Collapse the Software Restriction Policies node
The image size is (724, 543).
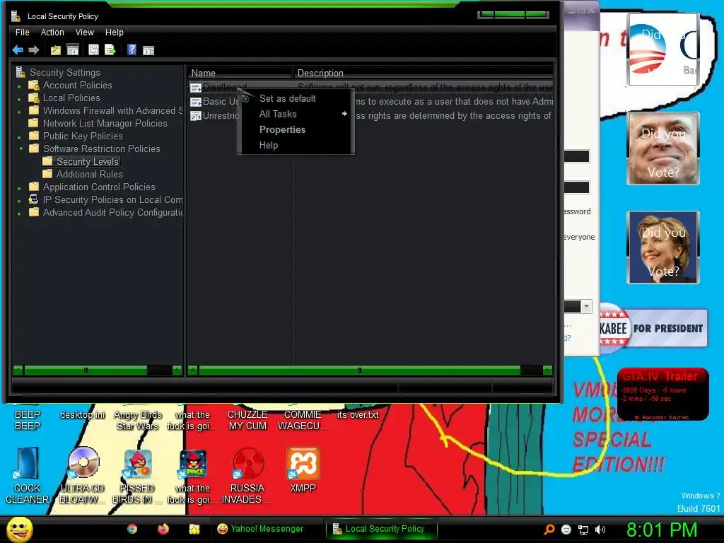tap(21, 148)
